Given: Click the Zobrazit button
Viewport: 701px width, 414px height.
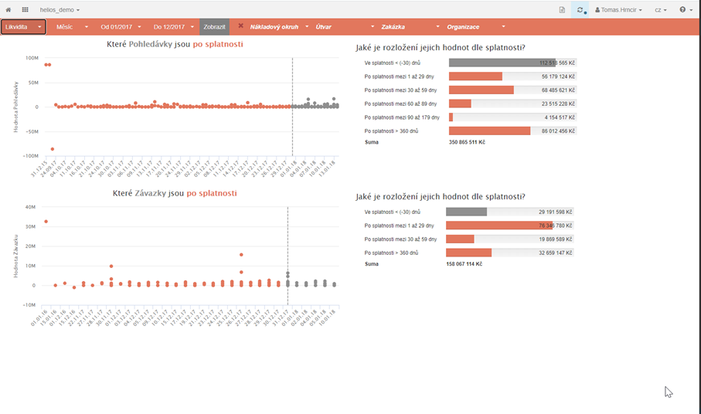Looking at the screenshot, I should pos(214,26).
